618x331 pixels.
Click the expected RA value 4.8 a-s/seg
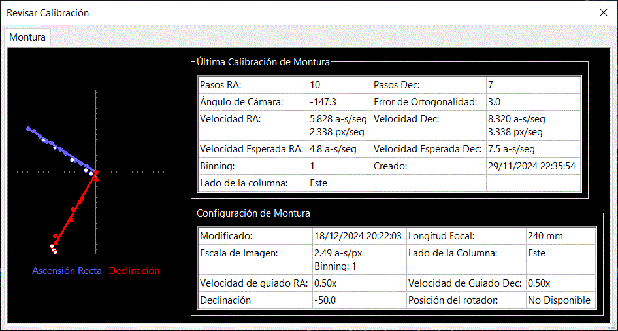(x=333, y=149)
